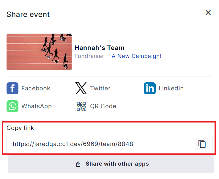This screenshot has width=219, height=179.
Task: Click the team link URL field
Action: (101, 144)
